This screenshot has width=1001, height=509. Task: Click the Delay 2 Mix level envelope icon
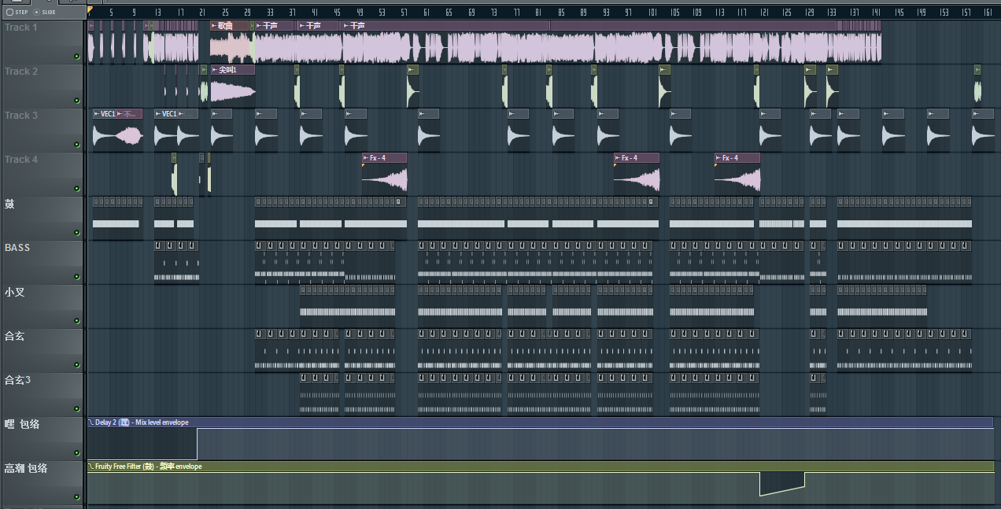click(x=91, y=422)
